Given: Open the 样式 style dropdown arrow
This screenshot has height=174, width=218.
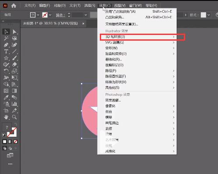Looking at the screenshot, I should tap(209, 15).
